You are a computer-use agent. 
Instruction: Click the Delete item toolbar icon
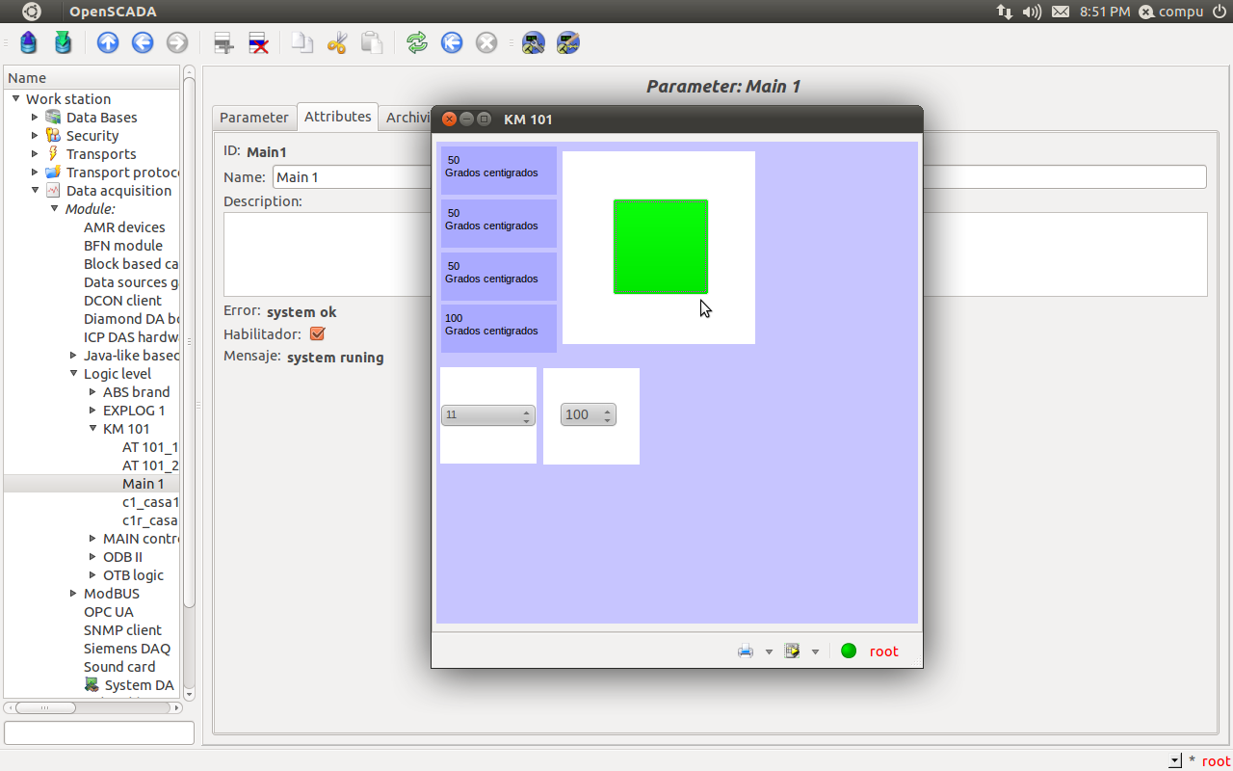258,42
